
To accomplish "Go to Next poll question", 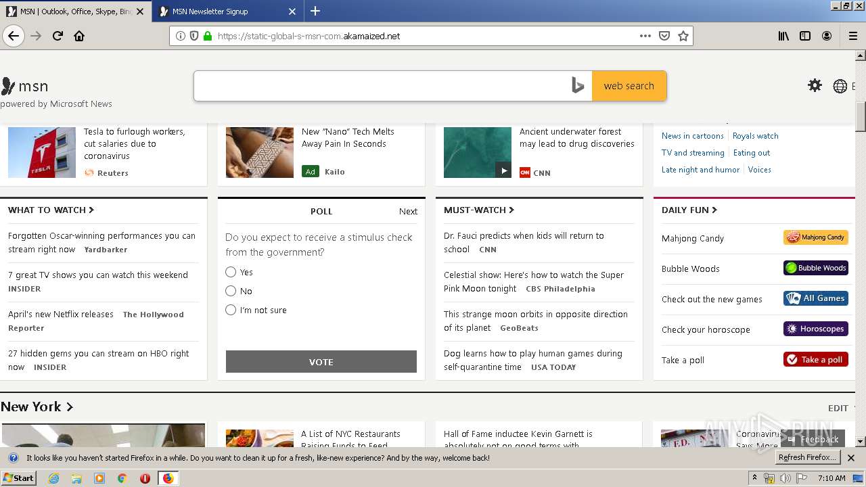I will (x=408, y=212).
